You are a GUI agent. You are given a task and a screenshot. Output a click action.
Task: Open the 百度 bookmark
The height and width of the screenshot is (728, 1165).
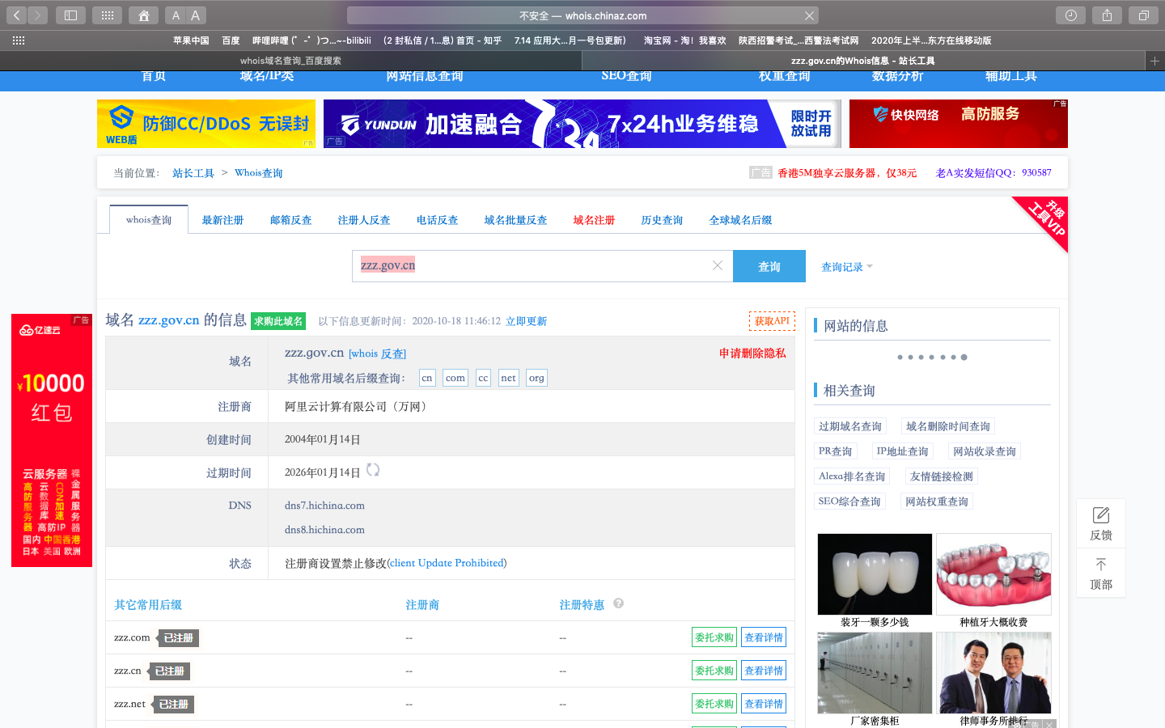point(231,40)
